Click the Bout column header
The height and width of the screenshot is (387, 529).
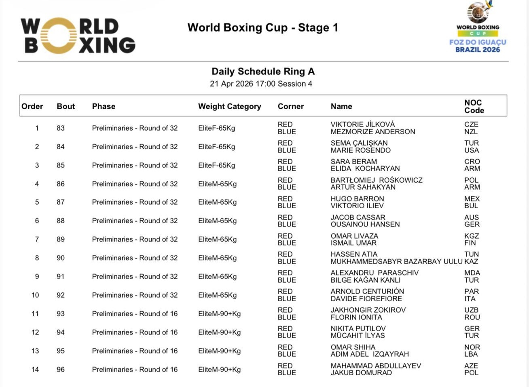click(x=66, y=106)
